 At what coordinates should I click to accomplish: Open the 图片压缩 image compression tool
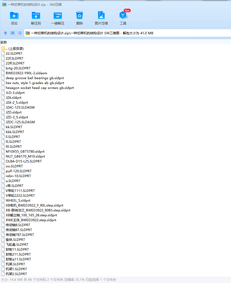[101, 15]
